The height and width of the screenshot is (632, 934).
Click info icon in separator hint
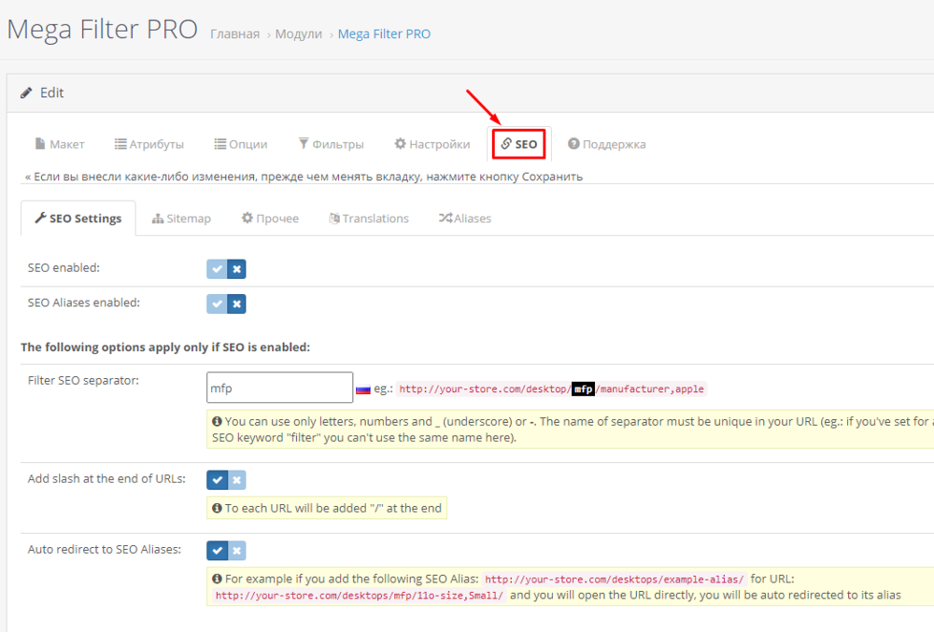[217, 421]
